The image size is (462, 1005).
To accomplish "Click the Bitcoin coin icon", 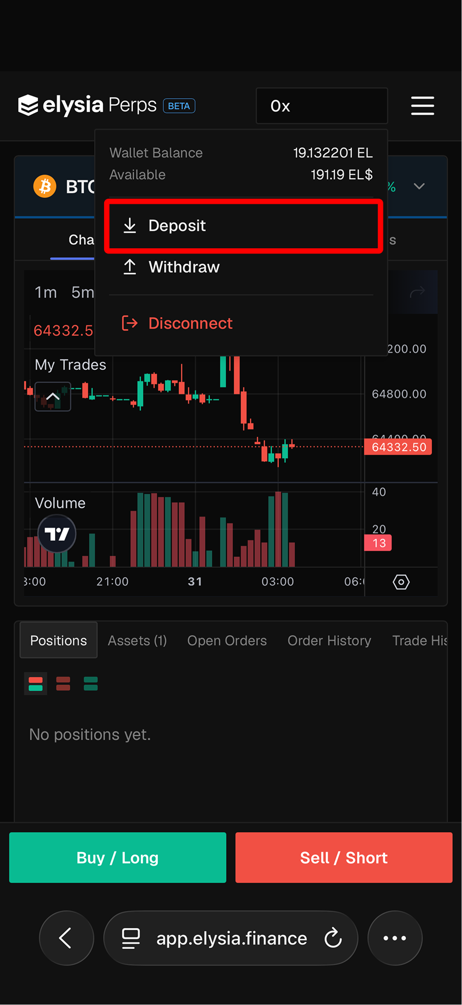I will [45, 186].
